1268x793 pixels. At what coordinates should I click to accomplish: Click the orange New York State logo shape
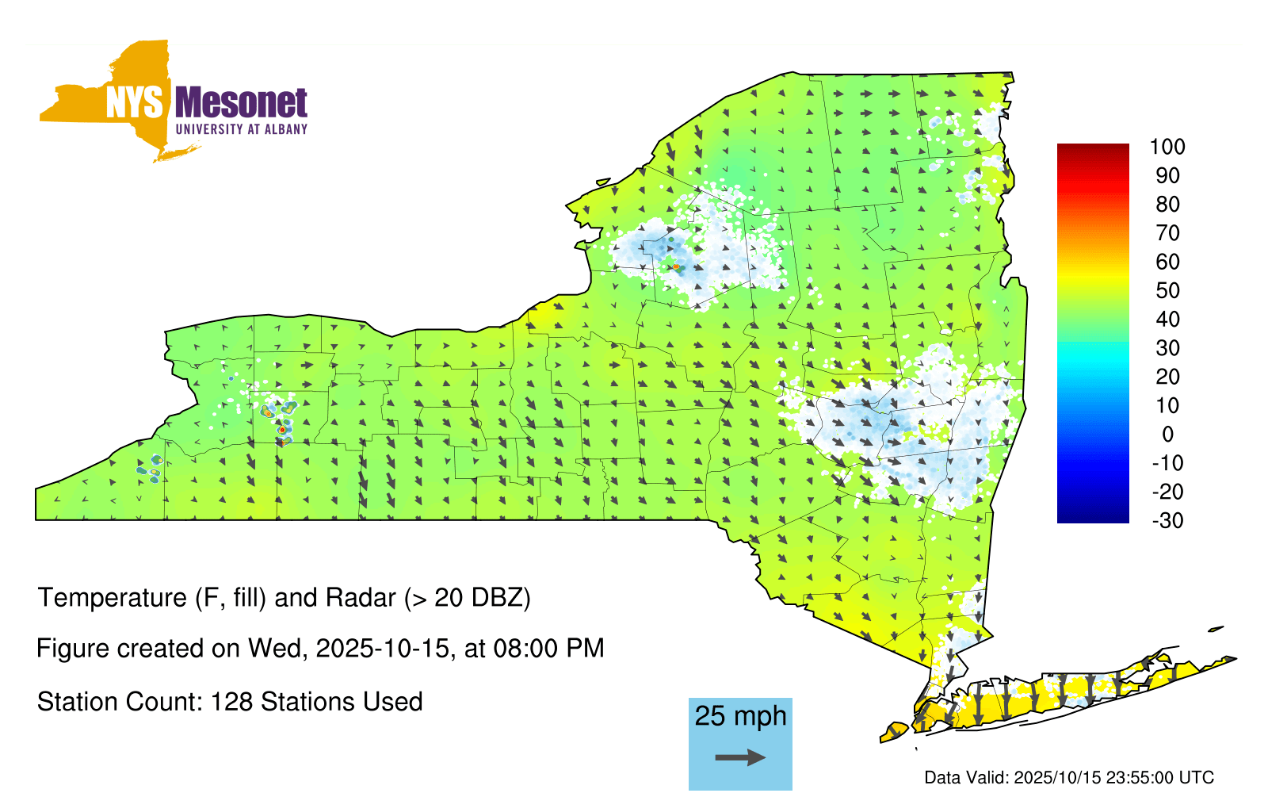pos(119,95)
